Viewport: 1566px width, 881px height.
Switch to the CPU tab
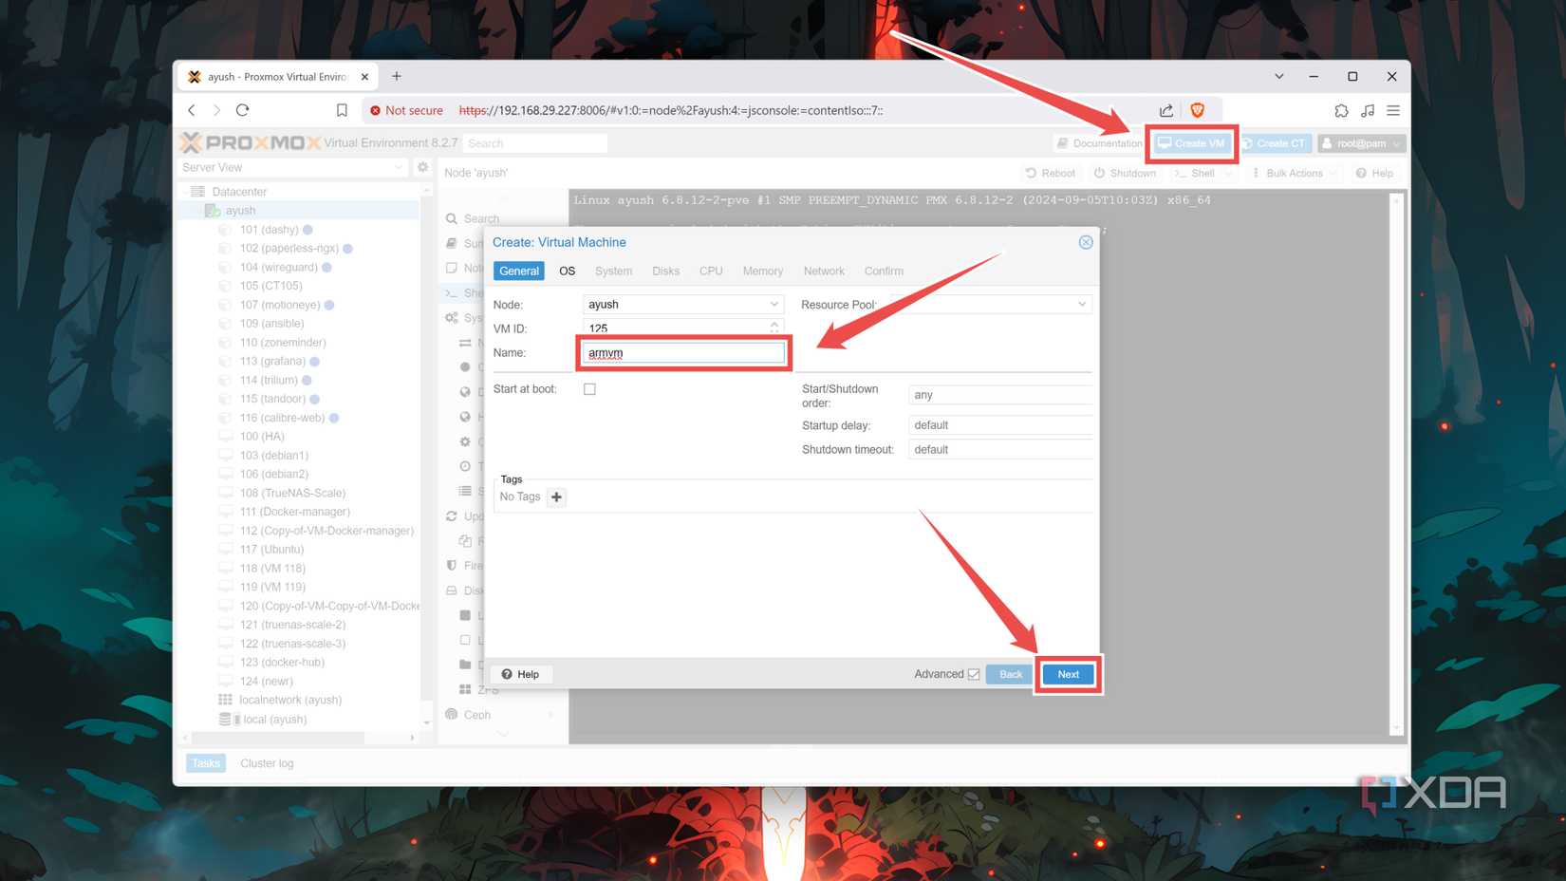point(711,271)
